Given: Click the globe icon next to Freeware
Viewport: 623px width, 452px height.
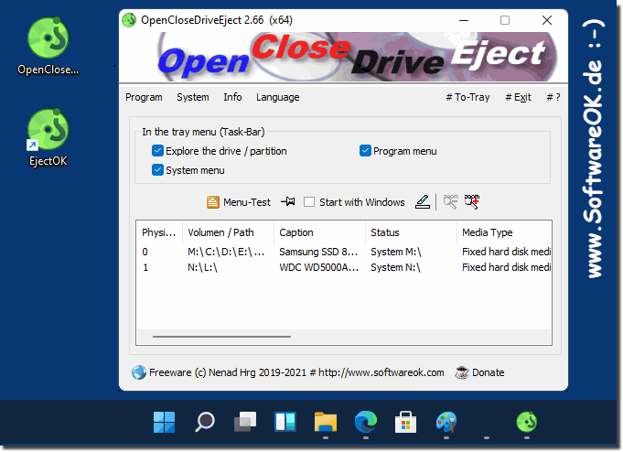Looking at the screenshot, I should point(139,372).
